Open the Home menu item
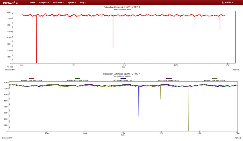The image size is (243, 141). pyautogui.click(x=32, y=3)
